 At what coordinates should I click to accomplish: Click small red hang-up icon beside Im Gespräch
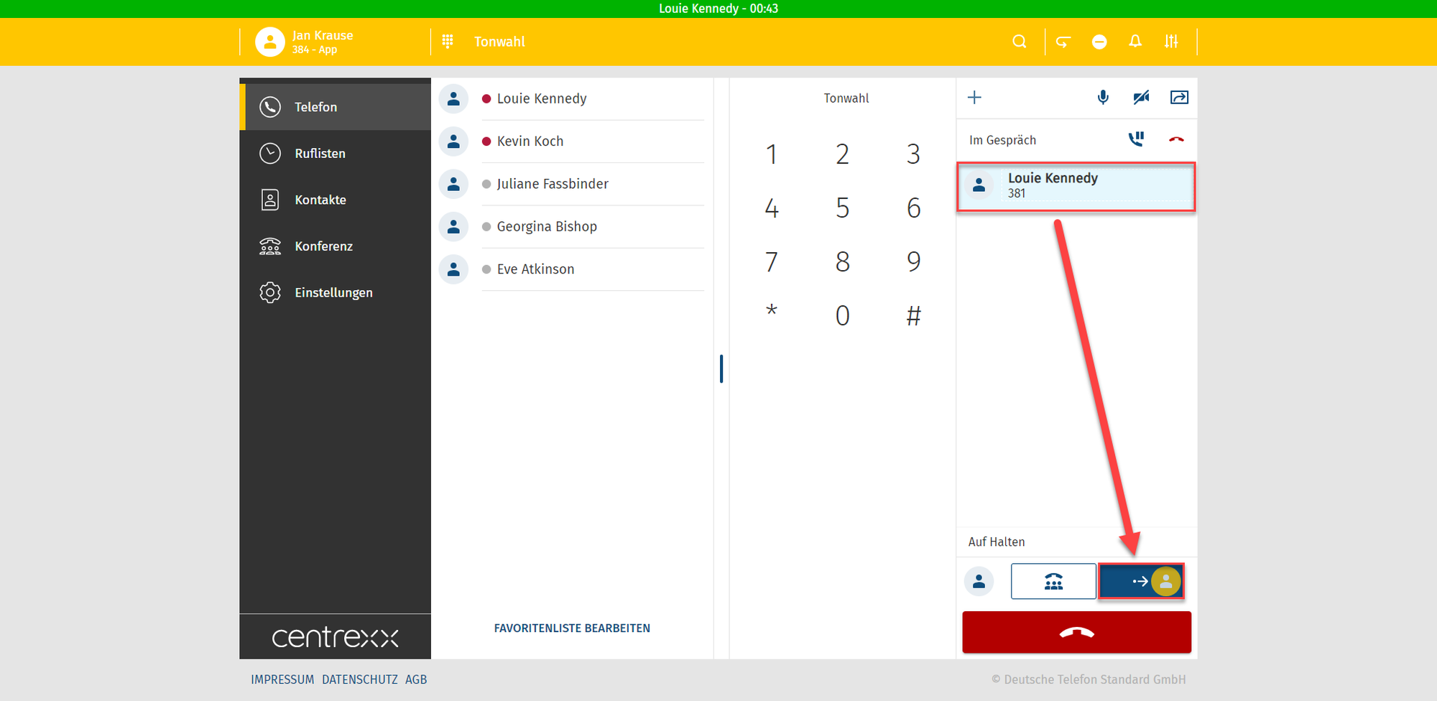point(1176,139)
